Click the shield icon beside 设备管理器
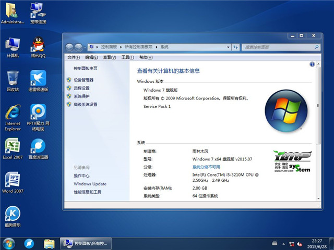This screenshot has width=334, height=250. (69, 80)
